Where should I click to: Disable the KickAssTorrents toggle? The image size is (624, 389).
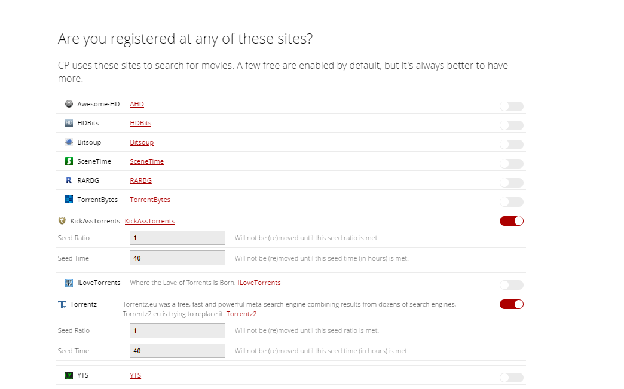coord(511,221)
